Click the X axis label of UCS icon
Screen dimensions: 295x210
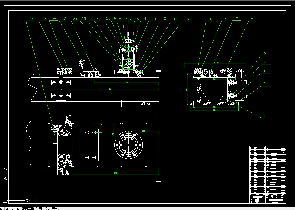pos(36,201)
